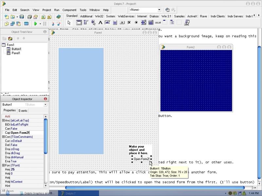Screen dimensions: 262x196
Task: Select the RadioButton component in palette
Action: click(x=136, y=23)
